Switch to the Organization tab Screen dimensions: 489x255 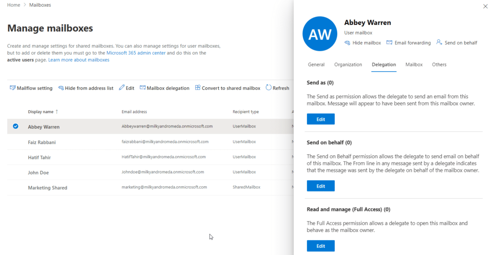point(348,64)
